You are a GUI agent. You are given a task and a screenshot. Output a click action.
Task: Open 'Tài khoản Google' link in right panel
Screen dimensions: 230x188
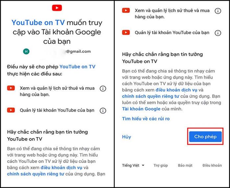pyautogui.click(x=141, y=109)
